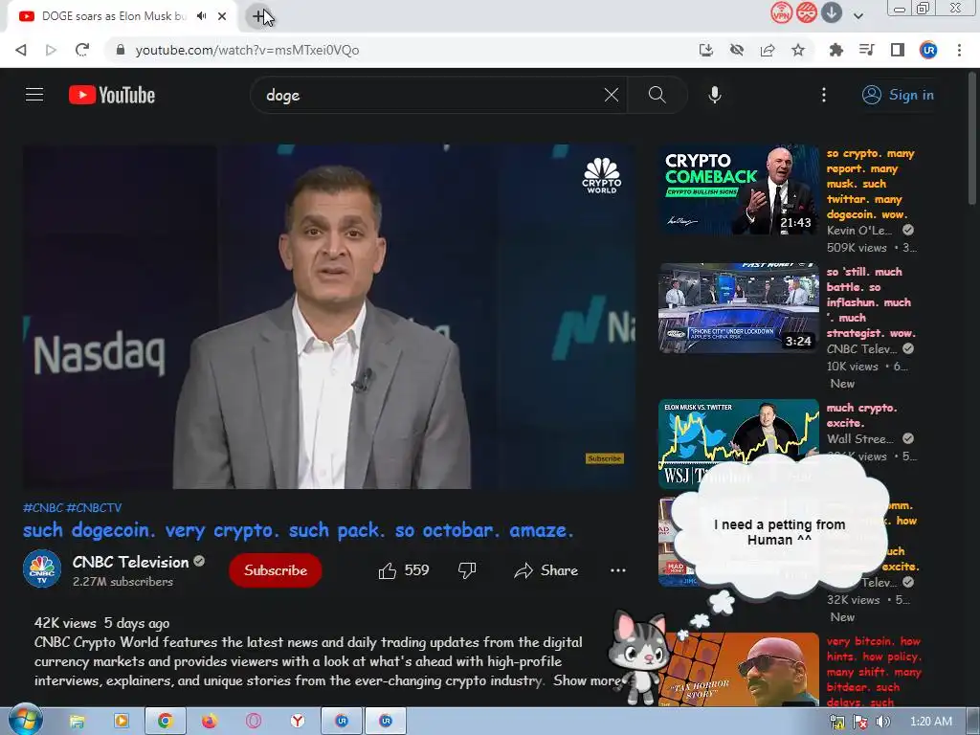Click the Subscribe watermark in the video

[x=605, y=458]
